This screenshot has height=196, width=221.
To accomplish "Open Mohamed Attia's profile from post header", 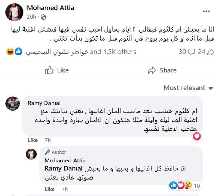I will pyautogui.click(x=50, y=8).
